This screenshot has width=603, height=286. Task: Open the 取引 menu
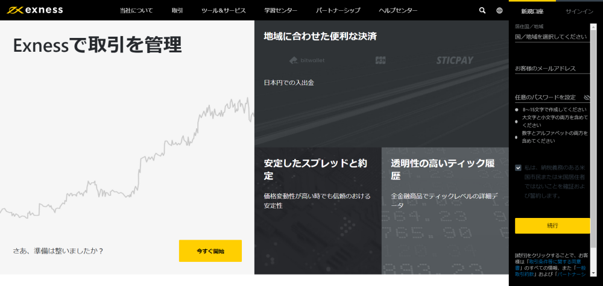pos(177,11)
